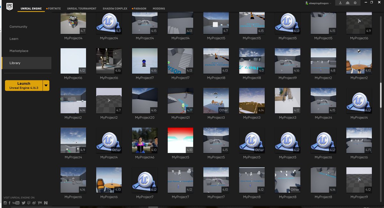The image size is (384, 208).
Task: Click the green online status avatar icon
Action: click(307, 3)
